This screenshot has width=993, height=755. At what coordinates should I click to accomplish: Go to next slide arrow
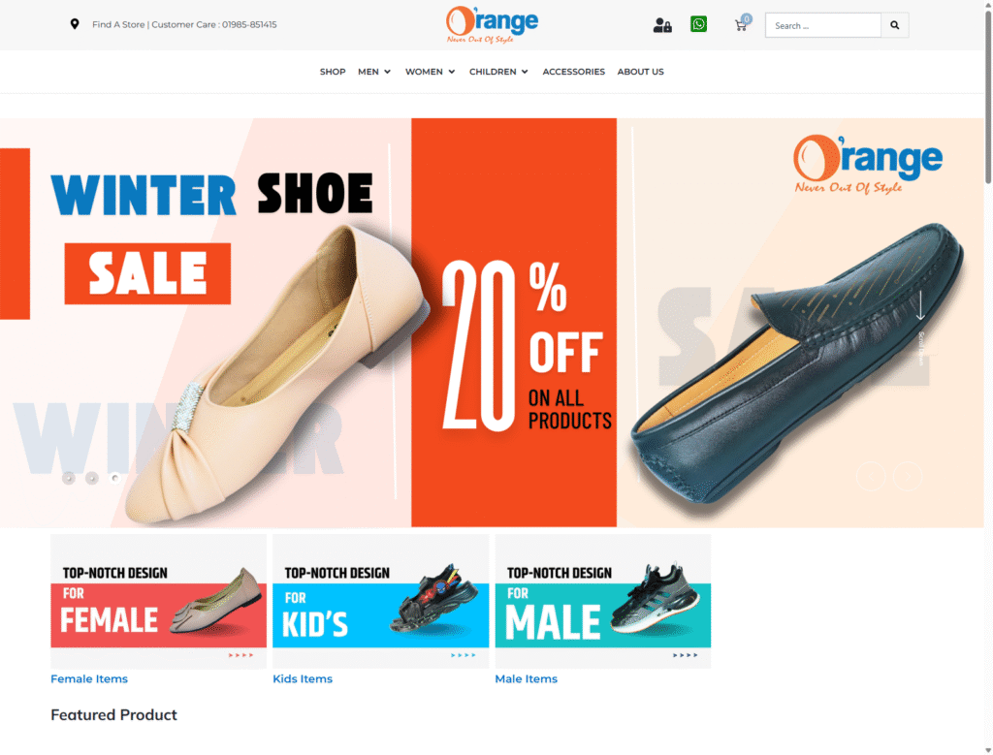point(908,476)
